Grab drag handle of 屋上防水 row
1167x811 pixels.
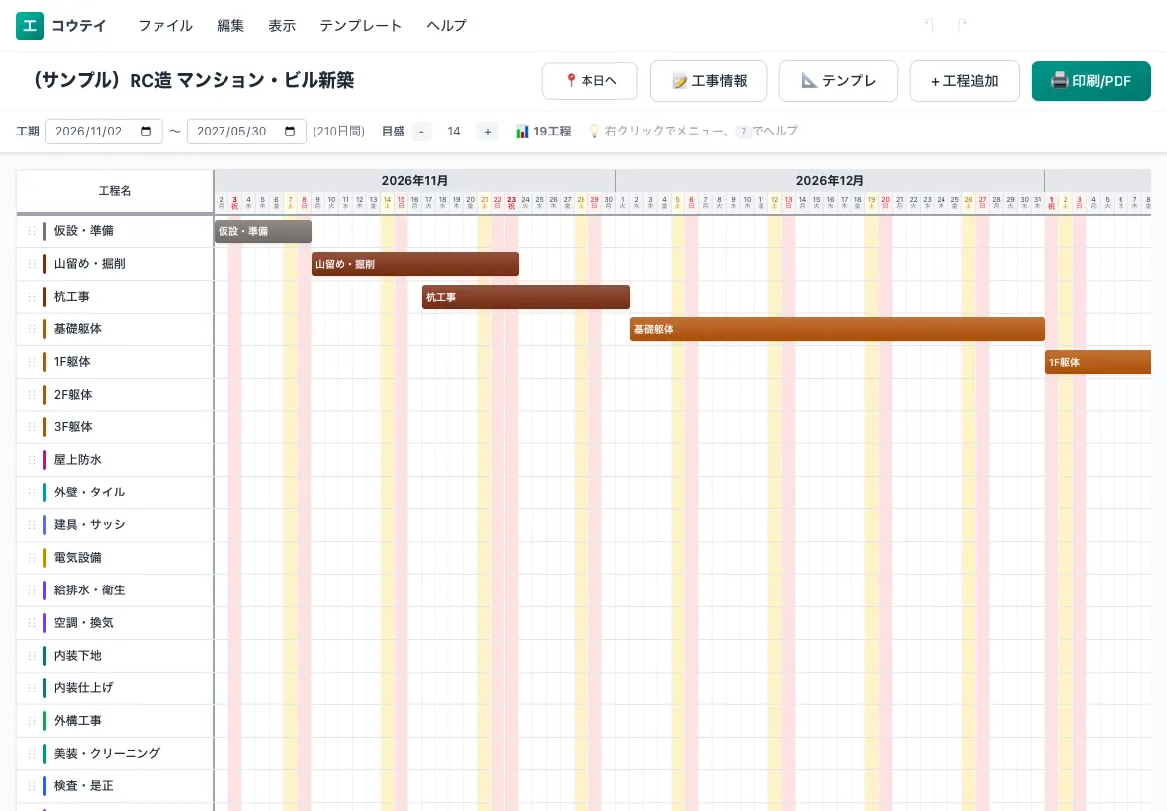pyautogui.click(x=32, y=460)
